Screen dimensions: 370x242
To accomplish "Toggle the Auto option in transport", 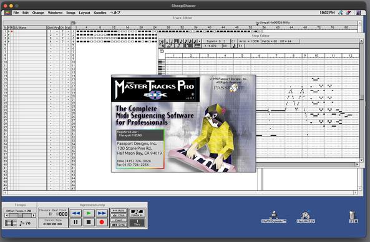I will (119, 210).
